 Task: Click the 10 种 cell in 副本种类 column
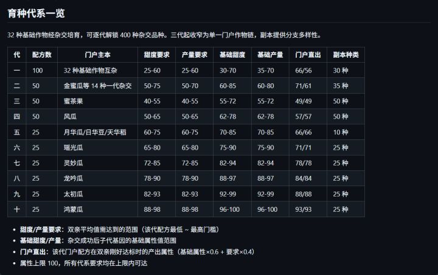(x=341, y=131)
